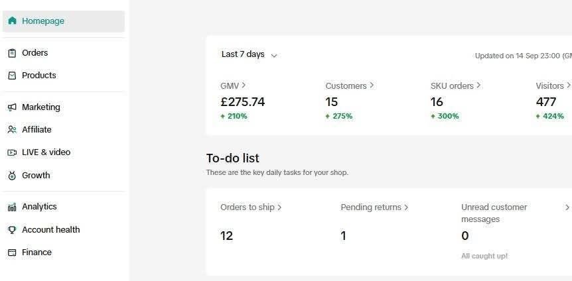The image size is (572, 281).
Task: Click the LIVE & video camera icon
Action: click(x=12, y=152)
